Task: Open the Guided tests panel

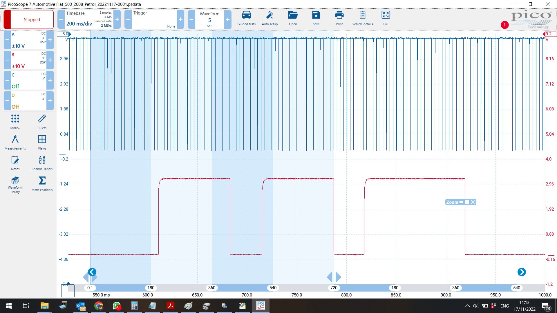Action: (x=246, y=18)
